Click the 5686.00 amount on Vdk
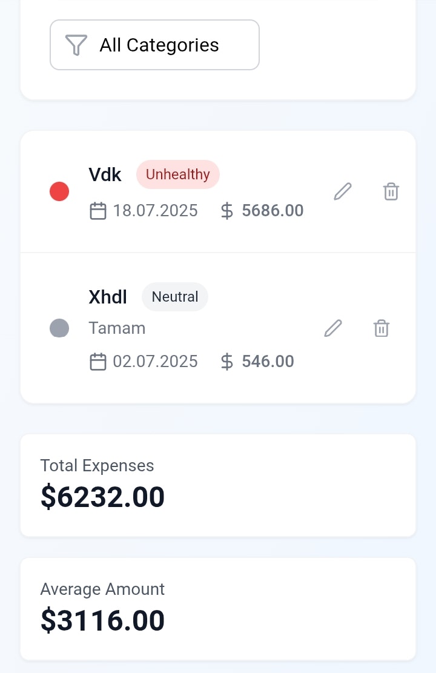 (272, 211)
